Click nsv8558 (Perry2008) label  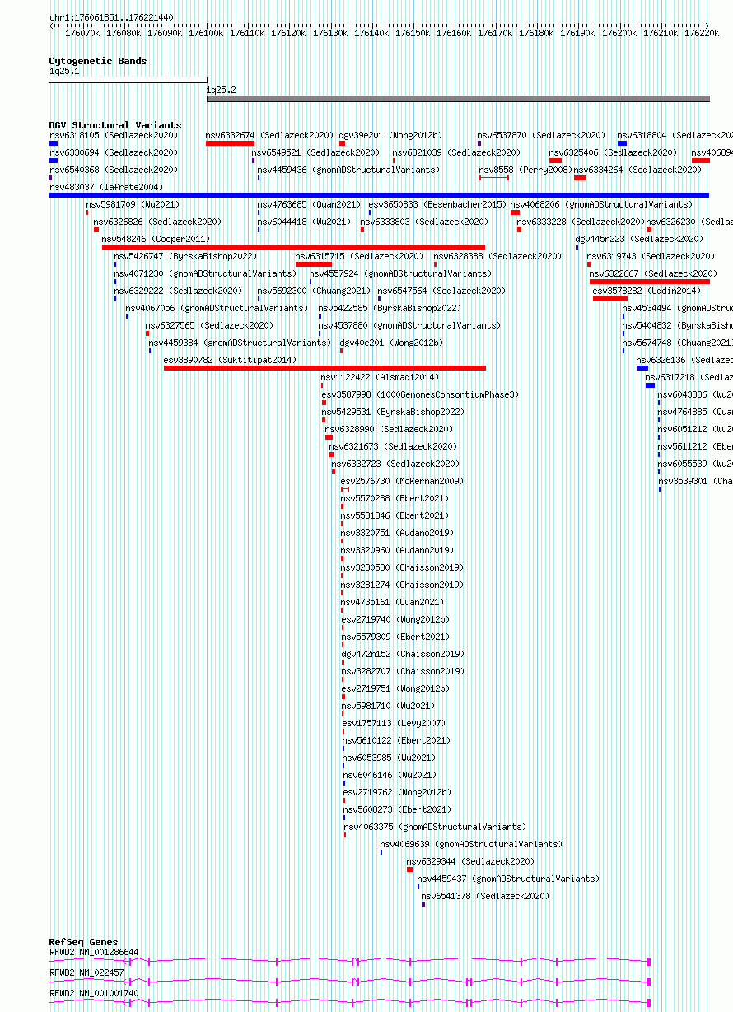coord(525,170)
